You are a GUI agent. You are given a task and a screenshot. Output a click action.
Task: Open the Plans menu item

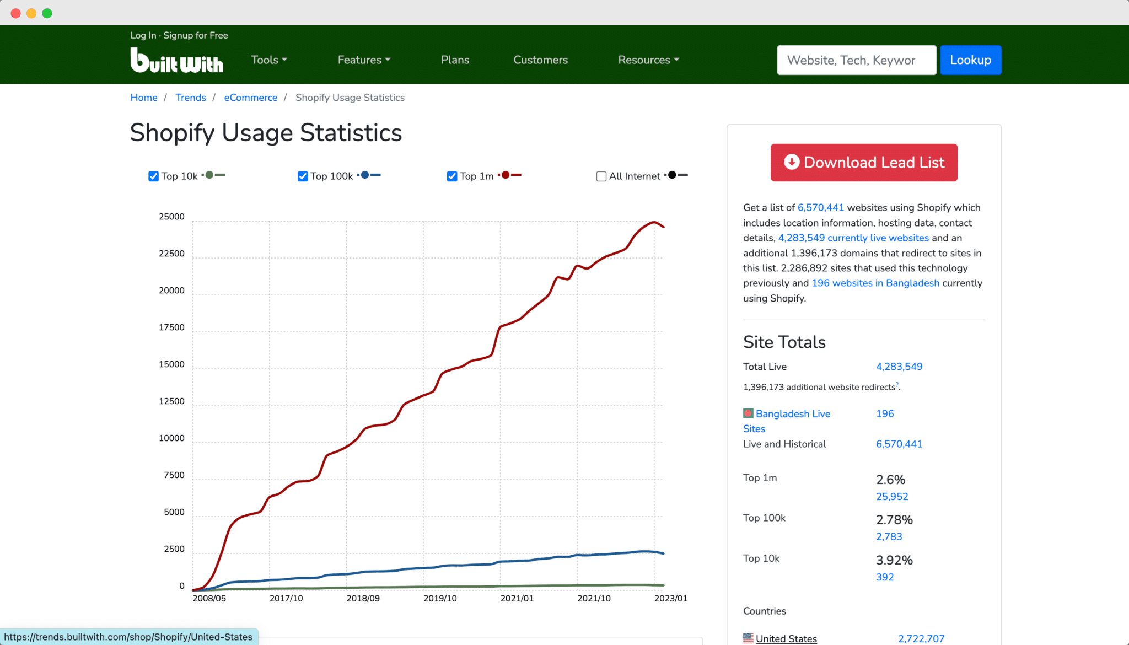point(455,60)
